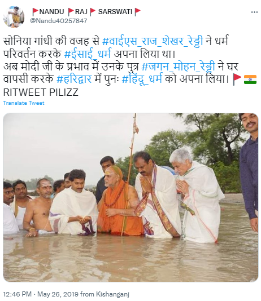261x301 pixels.
Task: Open the attached river ritual photo
Action: (130, 197)
